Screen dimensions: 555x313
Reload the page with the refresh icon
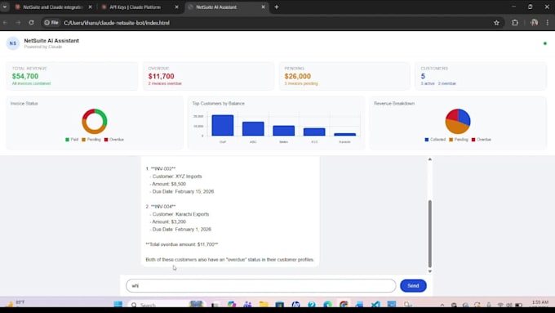click(x=31, y=23)
